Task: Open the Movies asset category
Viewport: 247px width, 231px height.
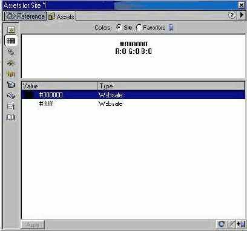Action: tap(11, 85)
